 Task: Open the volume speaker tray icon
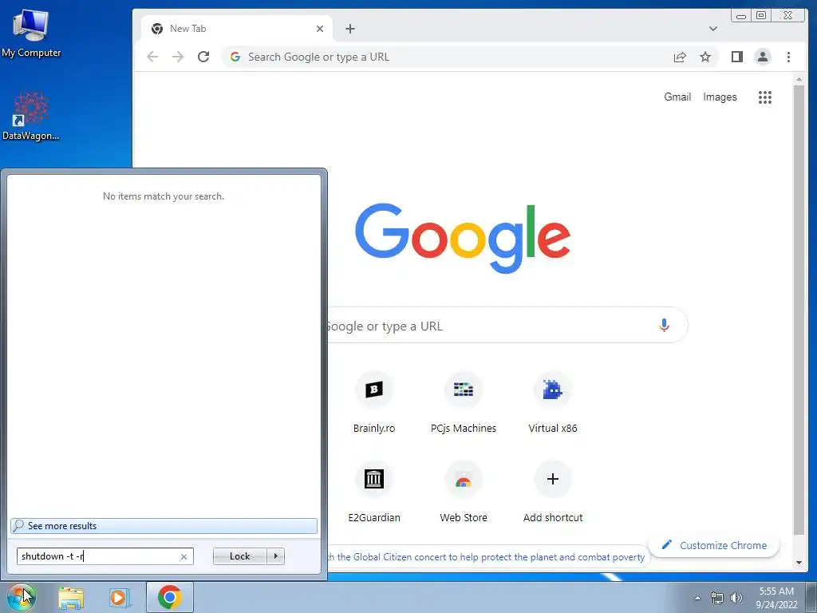736,598
